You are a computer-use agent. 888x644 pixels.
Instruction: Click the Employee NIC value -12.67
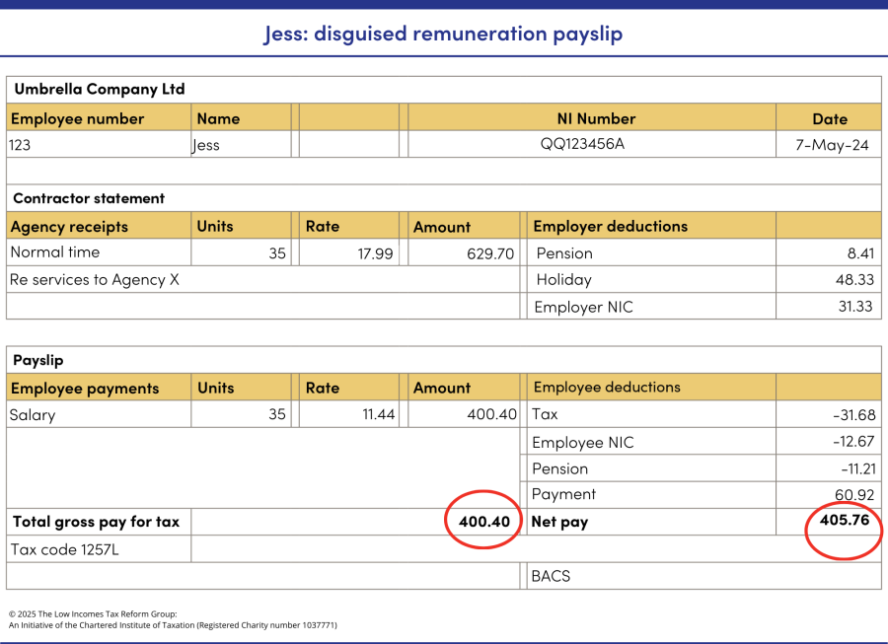(x=852, y=442)
